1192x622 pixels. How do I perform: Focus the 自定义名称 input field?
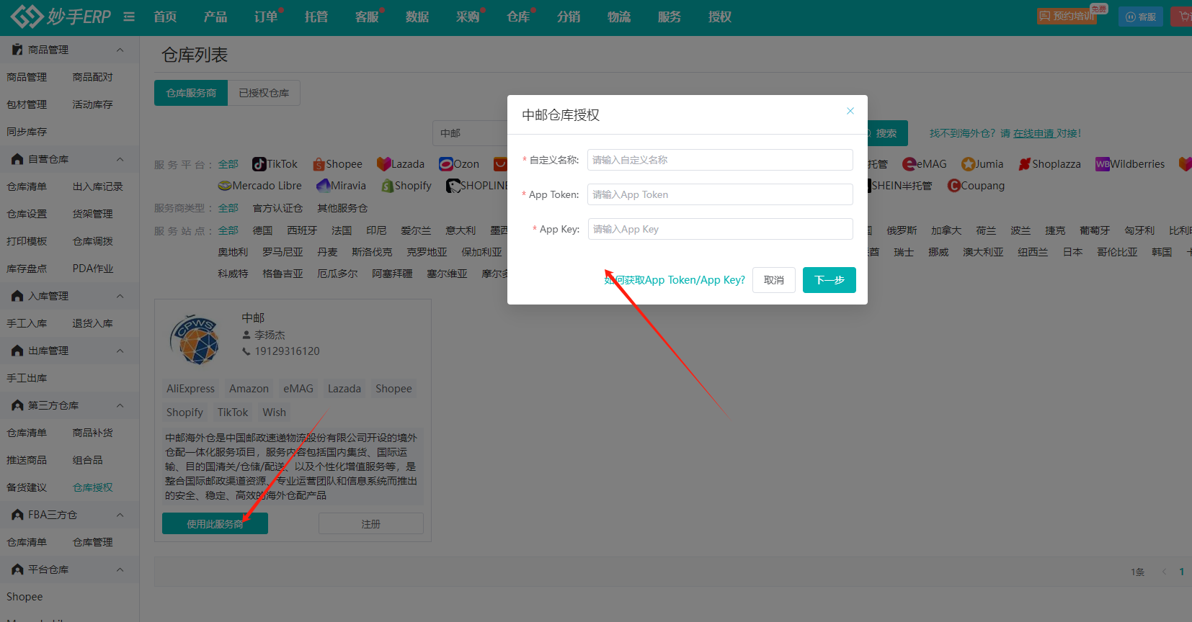[720, 160]
